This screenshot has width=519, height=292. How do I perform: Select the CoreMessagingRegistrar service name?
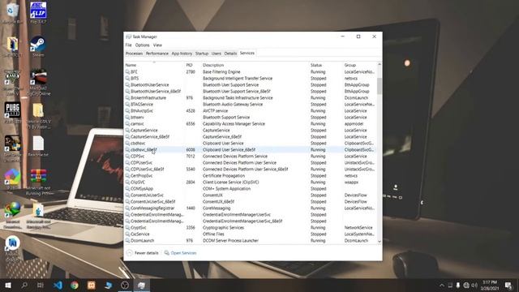pos(152,208)
